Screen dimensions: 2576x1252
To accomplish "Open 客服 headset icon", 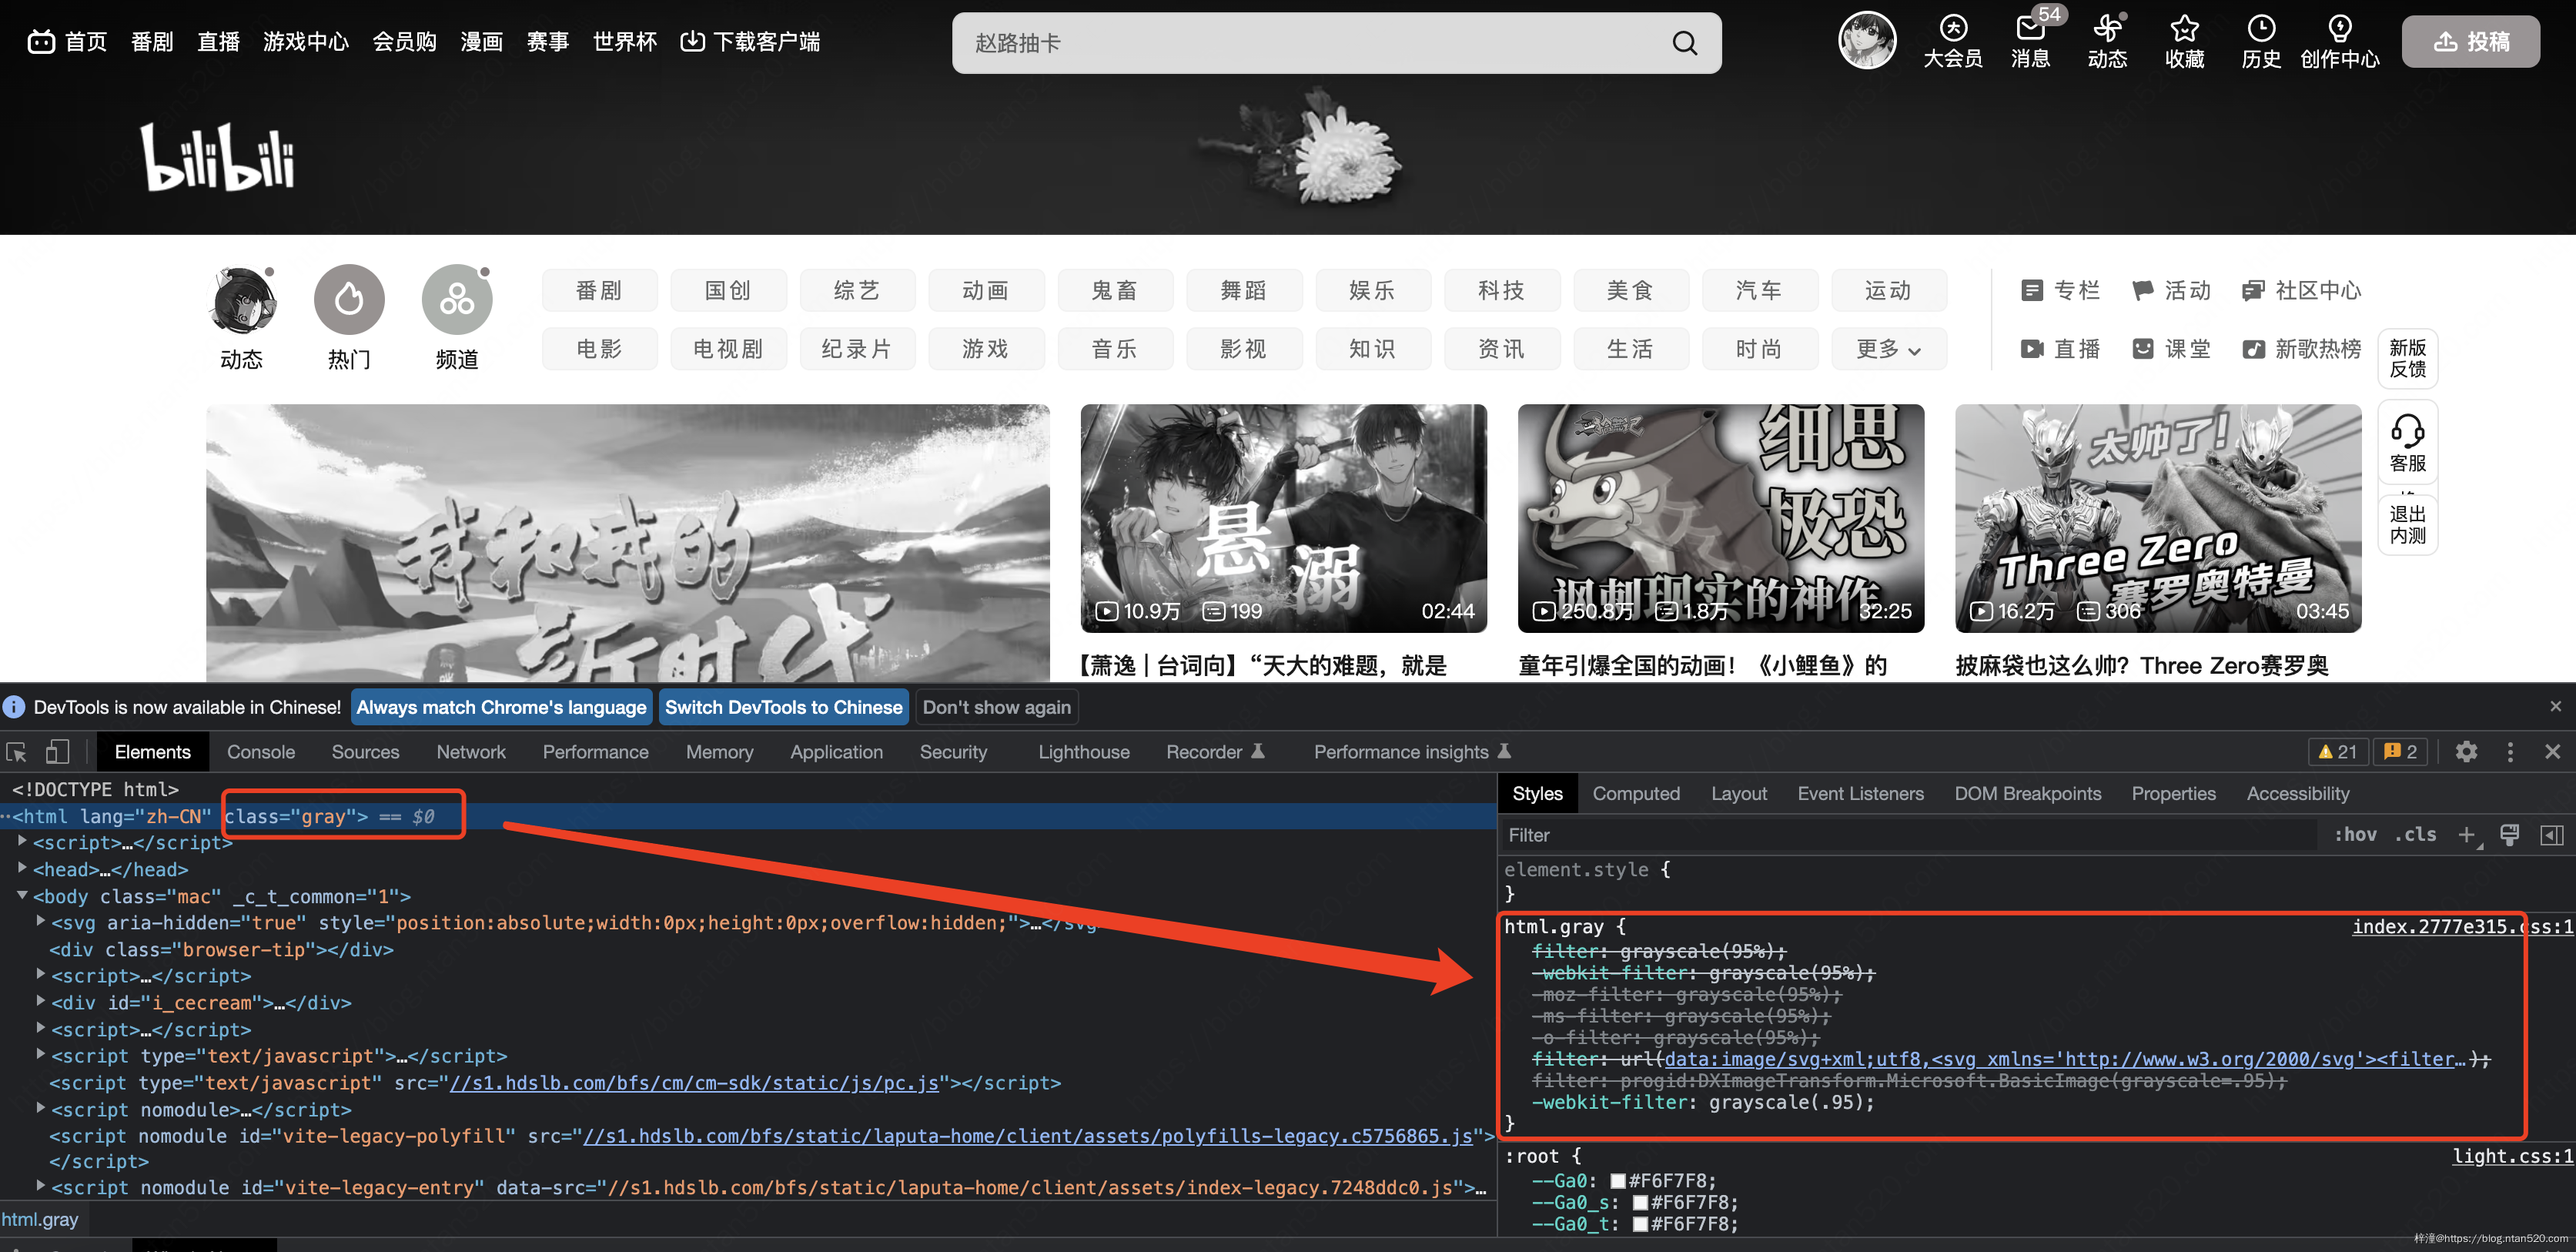I will point(2407,443).
